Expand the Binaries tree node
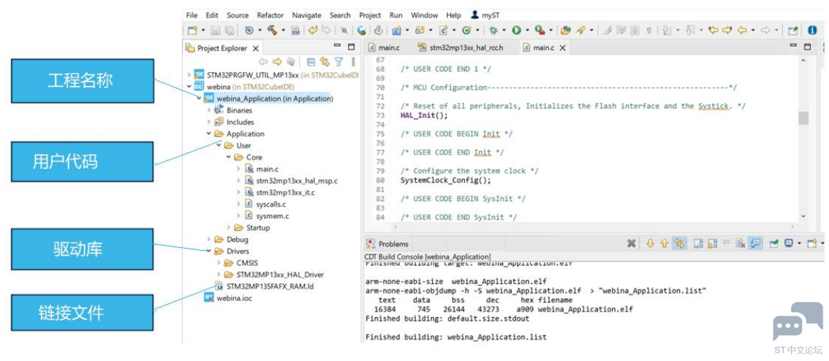The width and height of the screenshot is (829, 361). point(209,110)
